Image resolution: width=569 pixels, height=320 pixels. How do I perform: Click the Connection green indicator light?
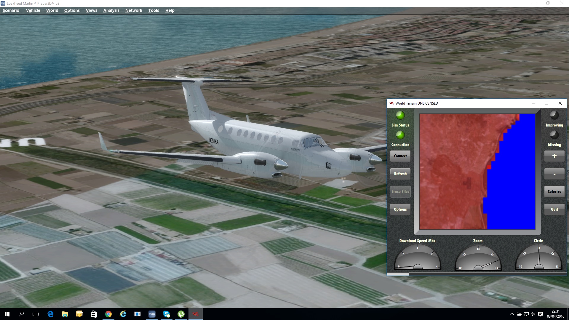point(400,135)
